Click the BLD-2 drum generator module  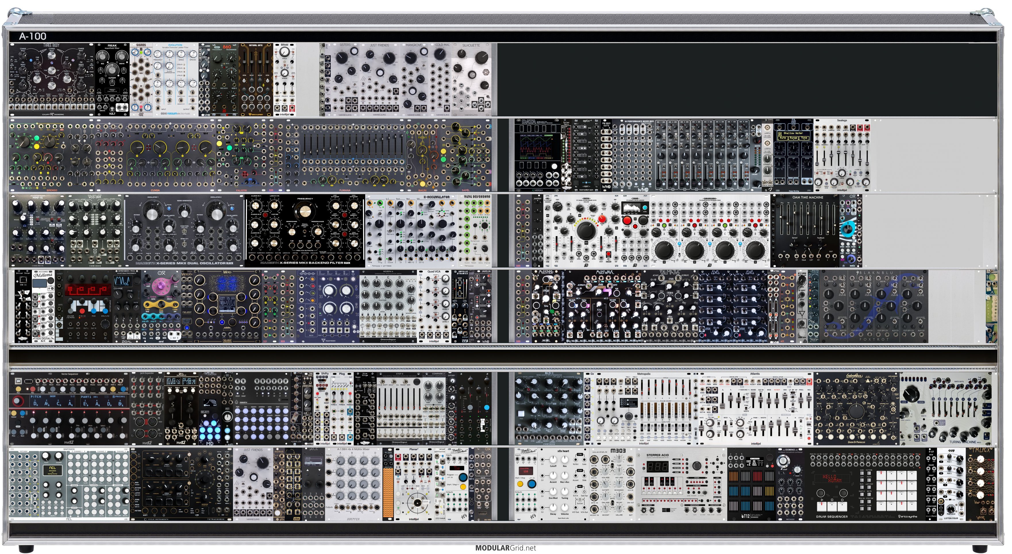549,409
